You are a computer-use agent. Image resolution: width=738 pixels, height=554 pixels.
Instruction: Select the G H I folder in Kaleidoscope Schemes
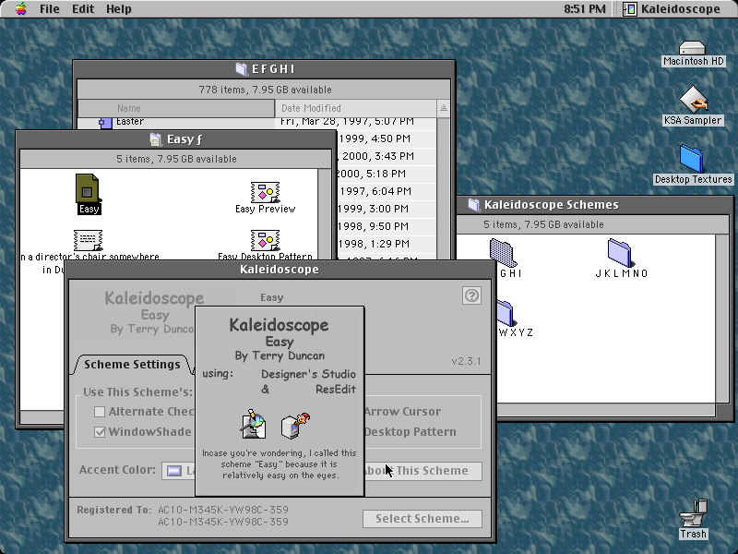503,253
